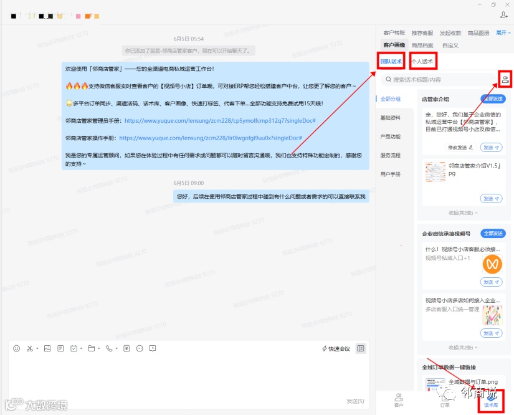Click the 搜索话术标题/内容 search field
Viewport: 514px width, 415px height.
[438, 80]
